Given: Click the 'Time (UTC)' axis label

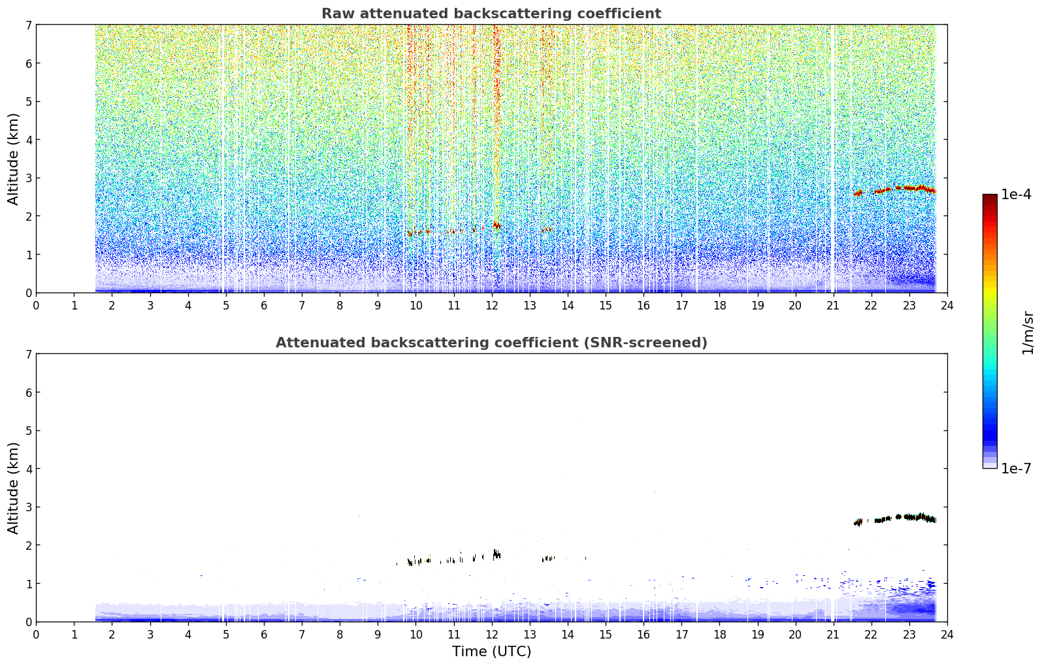Looking at the screenshot, I should click(491, 652).
